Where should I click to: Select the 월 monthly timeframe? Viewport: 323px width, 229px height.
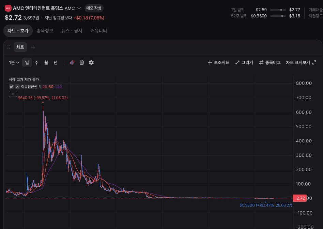click(46, 62)
